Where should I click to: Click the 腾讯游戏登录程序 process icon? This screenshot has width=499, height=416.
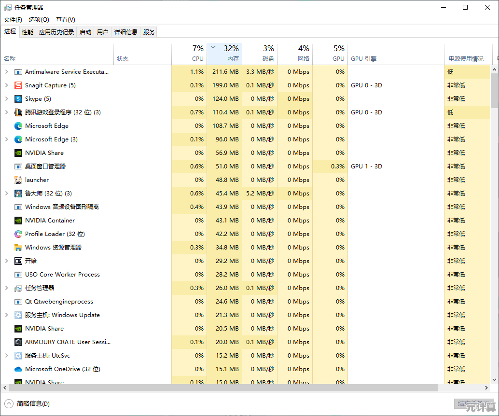pyautogui.click(x=18, y=112)
